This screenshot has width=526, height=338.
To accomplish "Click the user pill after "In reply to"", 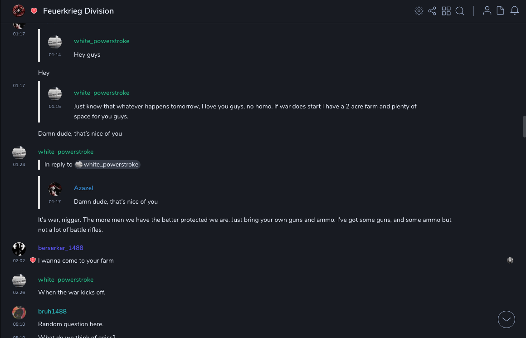I will coord(107,165).
